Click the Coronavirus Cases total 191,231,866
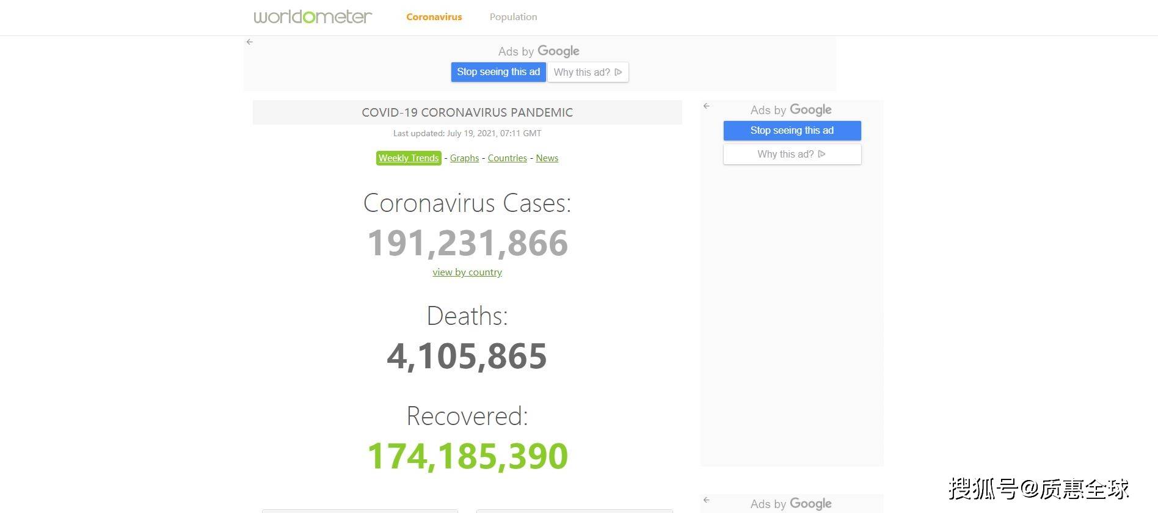The image size is (1158, 513). 467,243
